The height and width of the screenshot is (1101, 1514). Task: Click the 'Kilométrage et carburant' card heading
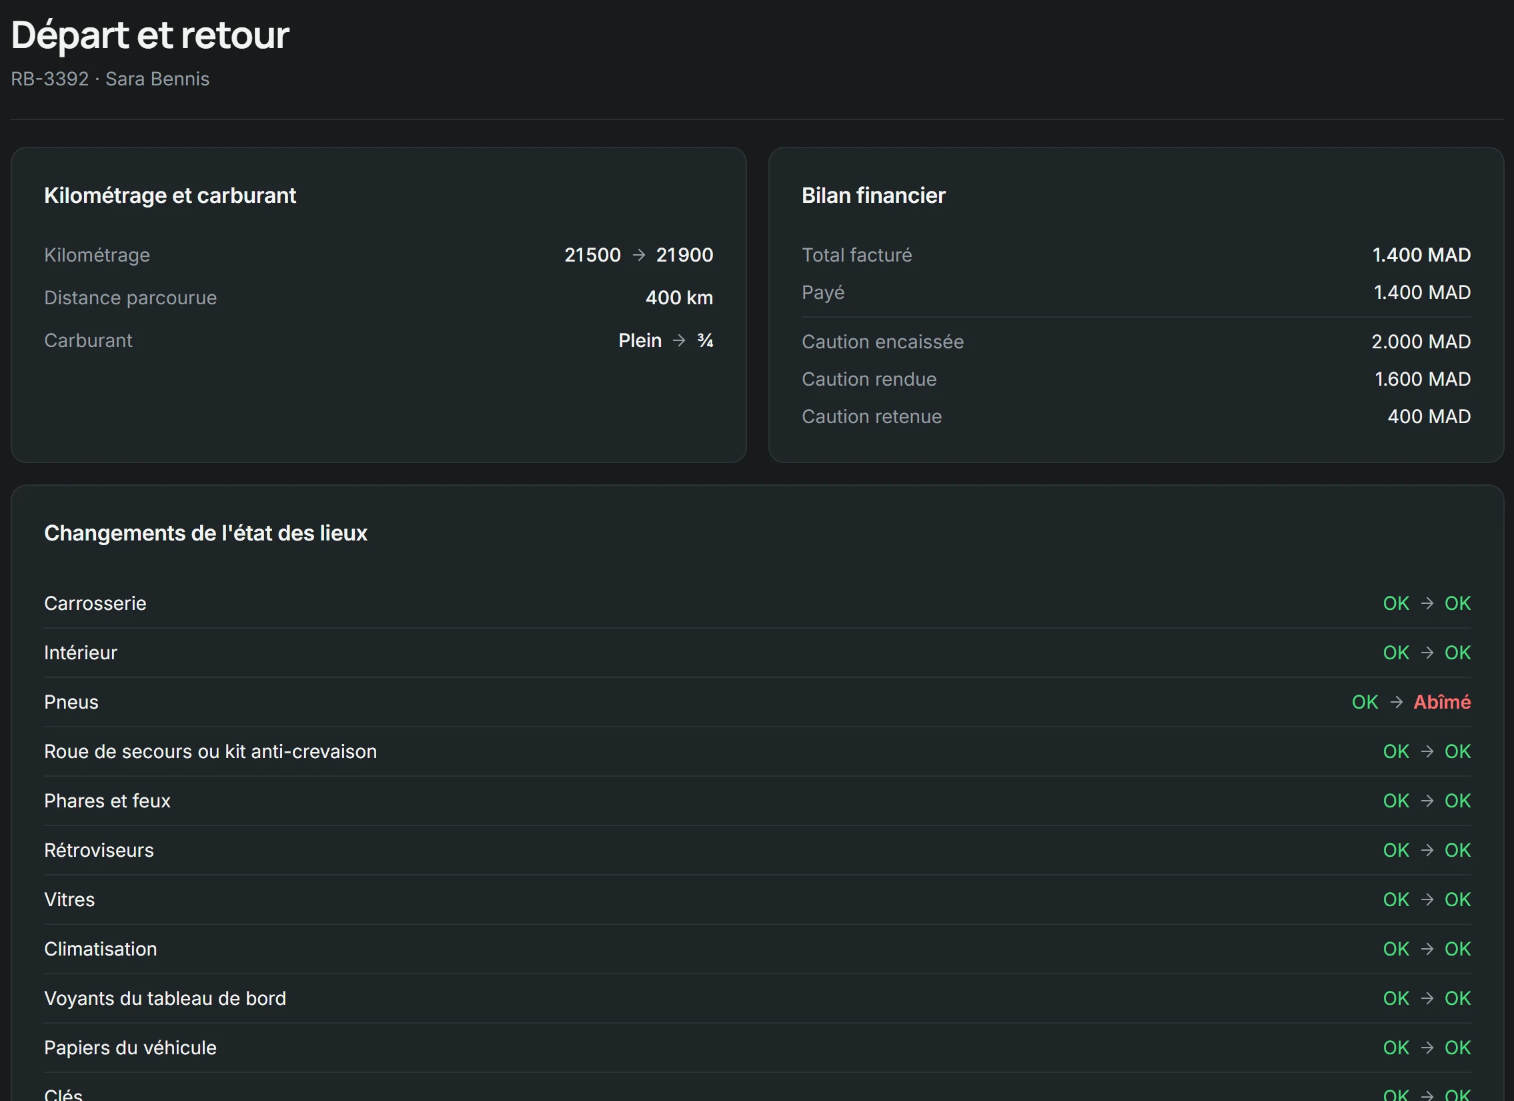coord(170,195)
